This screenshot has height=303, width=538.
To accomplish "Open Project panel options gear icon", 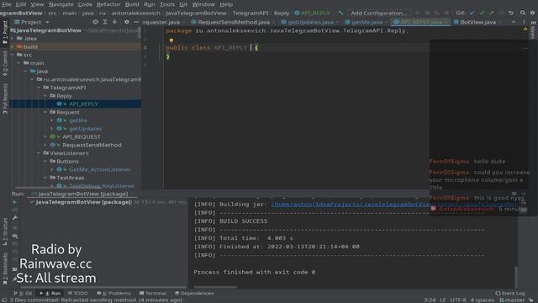I will pos(127,22).
